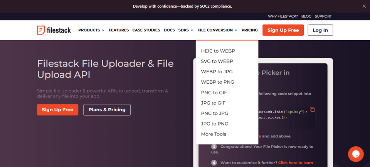370x167 pixels.
Task: Expand the SDKs dropdown menu
Action: (186, 30)
